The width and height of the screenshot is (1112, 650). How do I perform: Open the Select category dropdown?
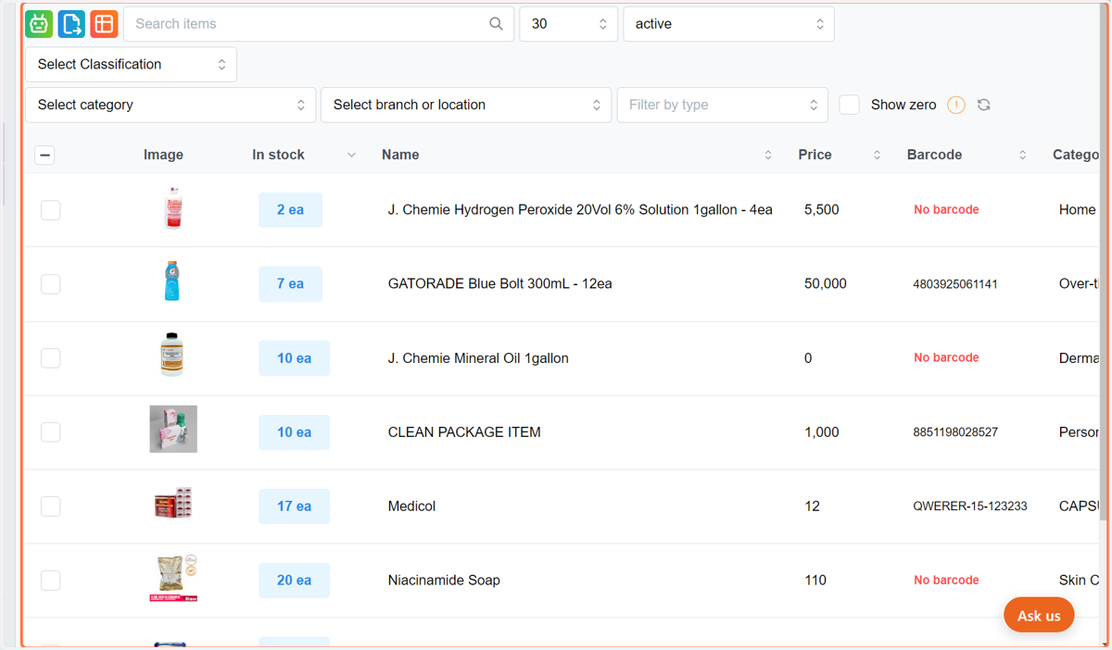pyautogui.click(x=171, y=105)
